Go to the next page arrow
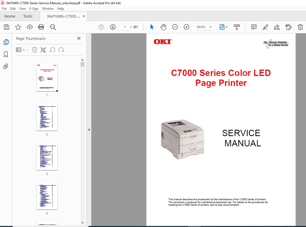306x227 pixels. tap(113, 27)
